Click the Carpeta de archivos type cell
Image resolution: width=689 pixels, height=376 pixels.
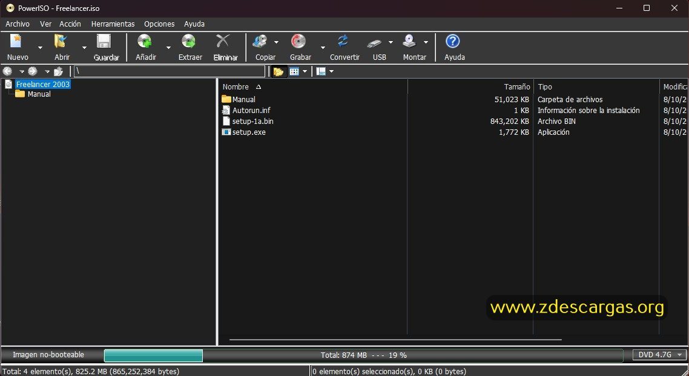point(570,100)
